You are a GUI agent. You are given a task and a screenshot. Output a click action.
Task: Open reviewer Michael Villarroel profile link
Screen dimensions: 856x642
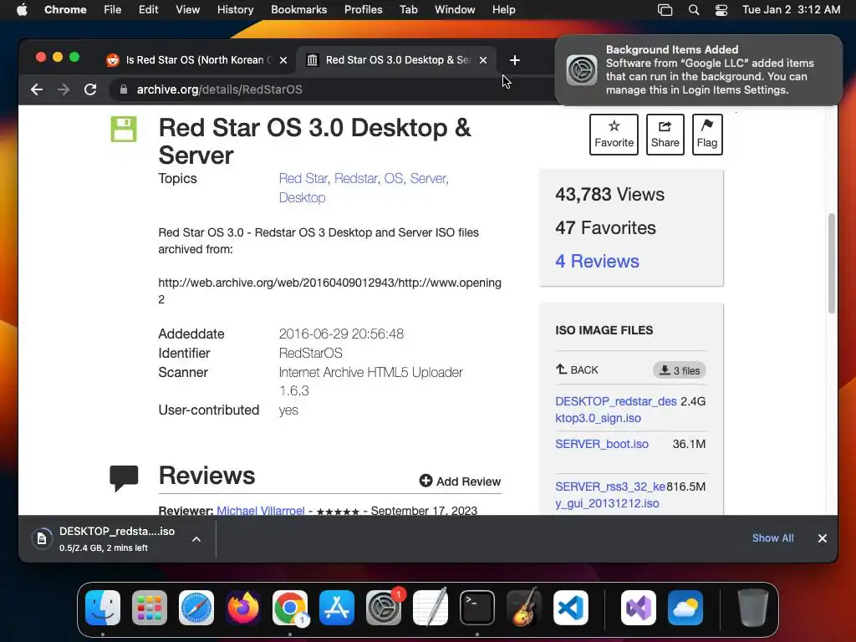pos(261,511)
